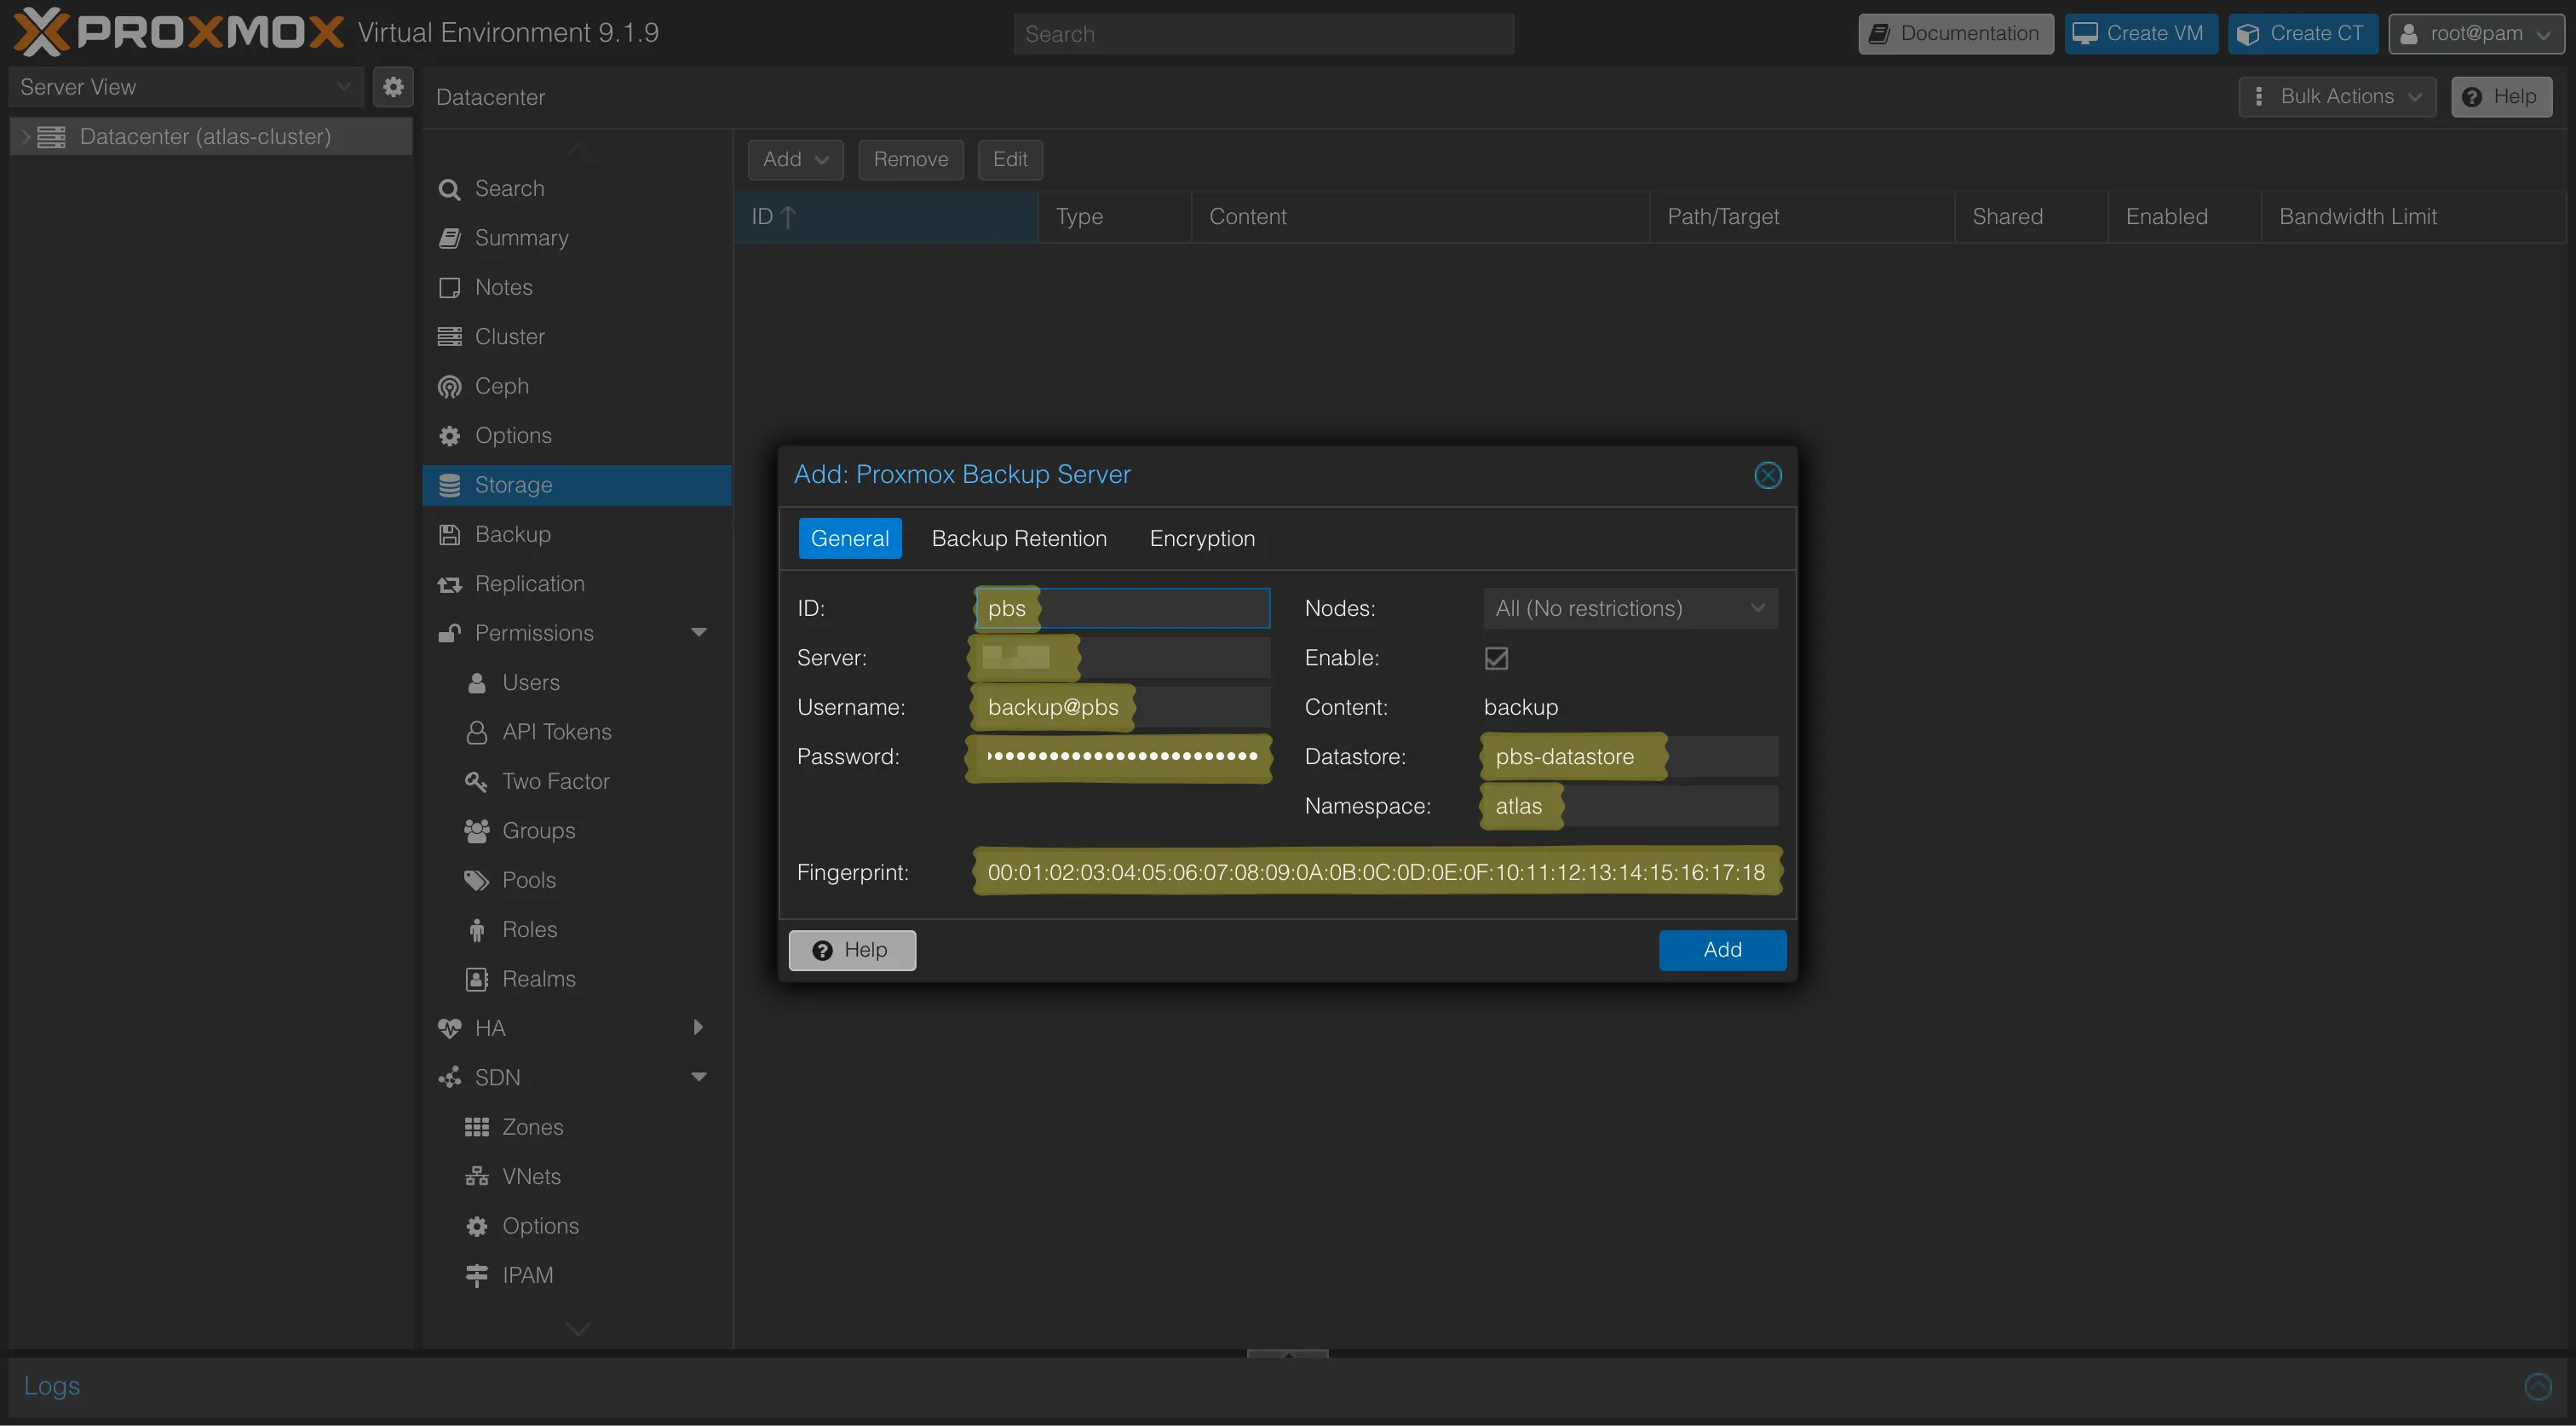Open the Add storage dropdown

[x=795, y=160]
